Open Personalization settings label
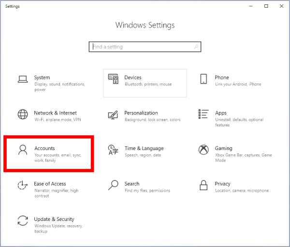This screenshot has height=247, width=290. pyautogui.click(x=141, y=113)
